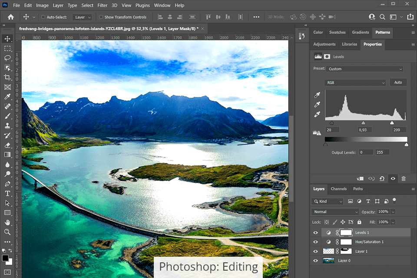
Task: Select the Frame tool
Action: [x=7, y=87]
